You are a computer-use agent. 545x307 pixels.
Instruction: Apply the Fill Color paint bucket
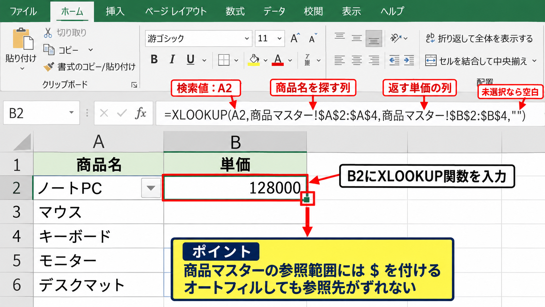[x=254, y=60]
